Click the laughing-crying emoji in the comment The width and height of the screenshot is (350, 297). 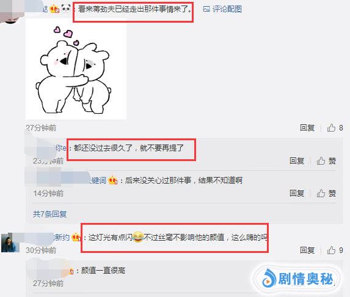138,237
